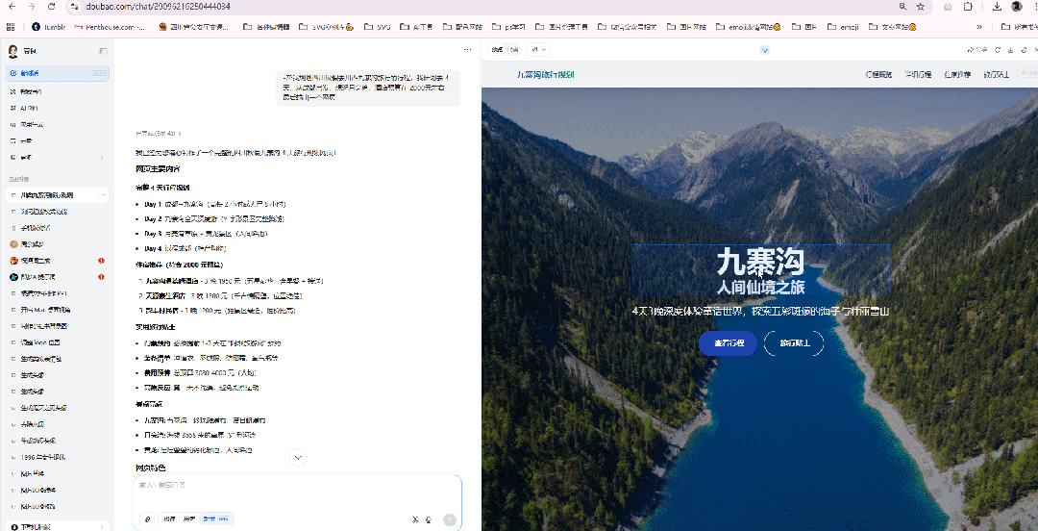Click the grey send arrow button
Viewport: 1038px width, 531px height.
click(x=450, y=519)
